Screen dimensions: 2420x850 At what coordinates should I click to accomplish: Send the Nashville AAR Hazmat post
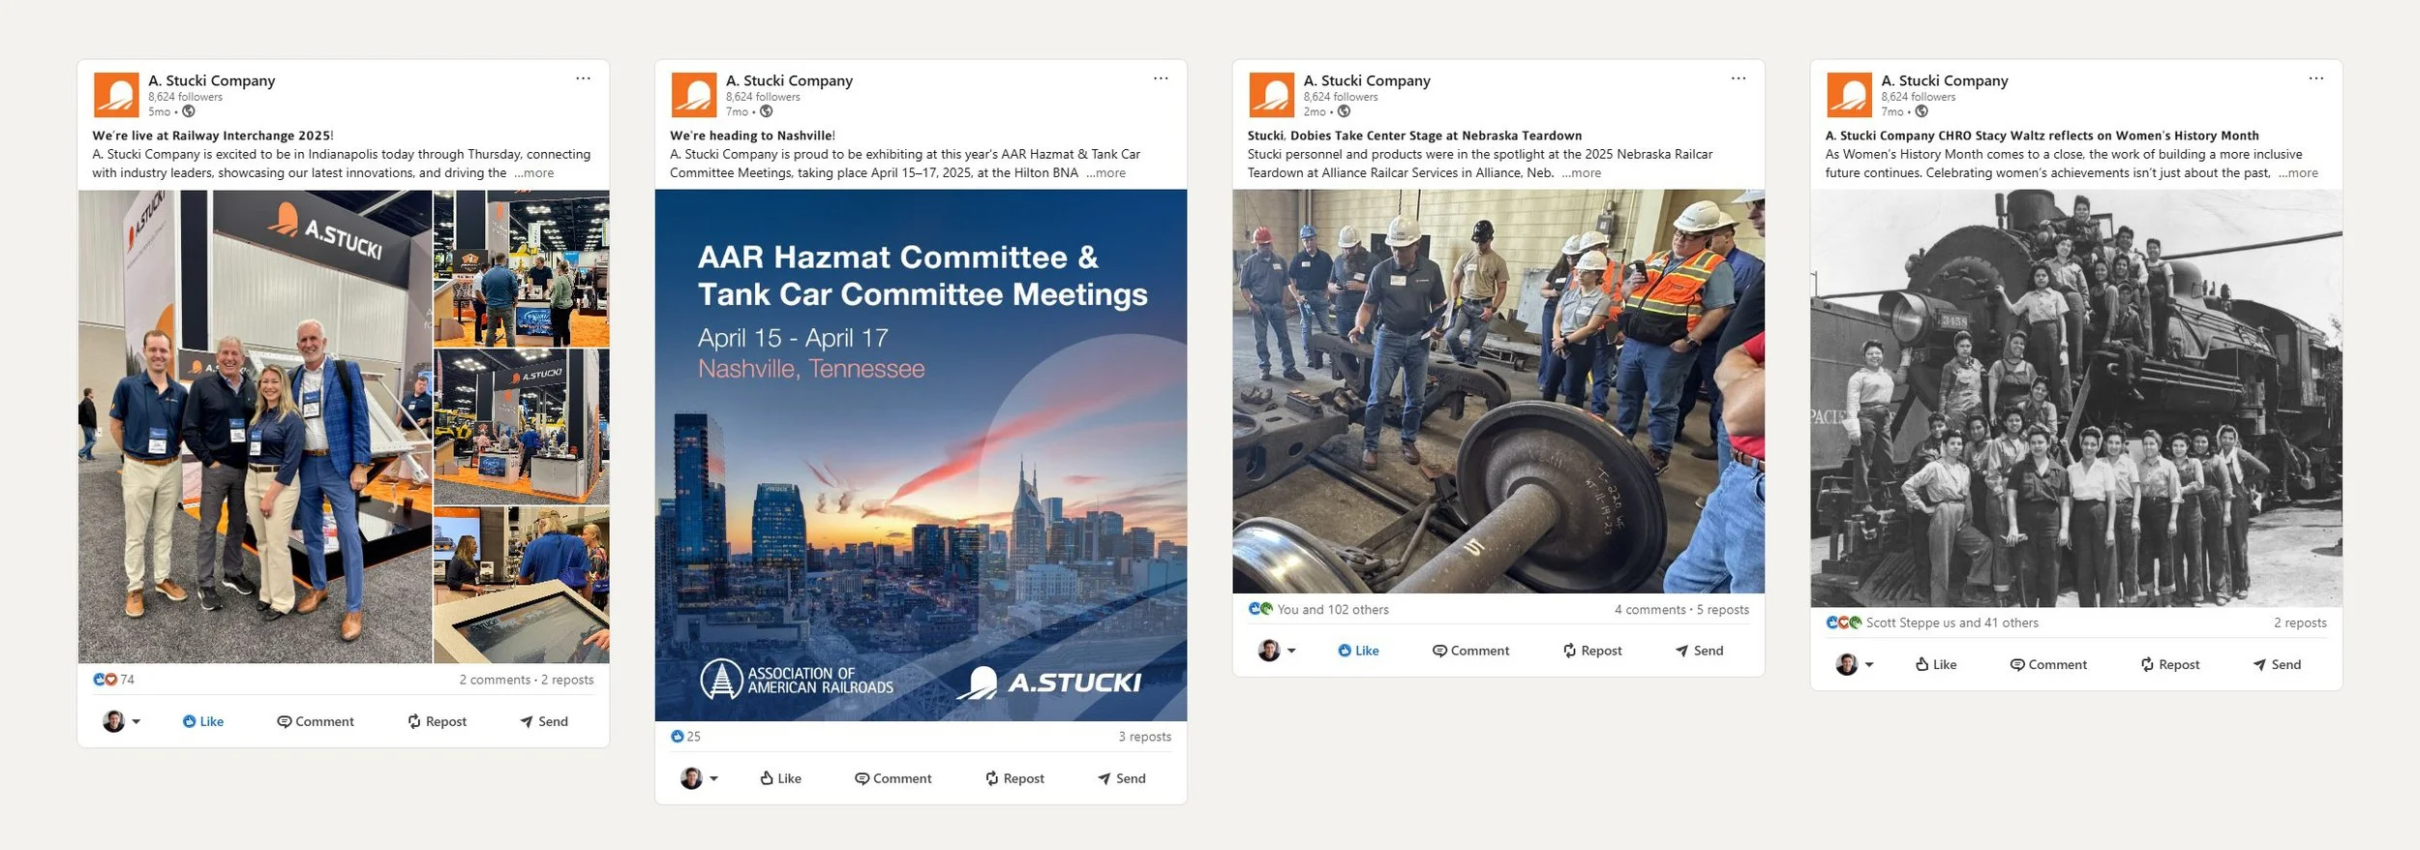1121,778
